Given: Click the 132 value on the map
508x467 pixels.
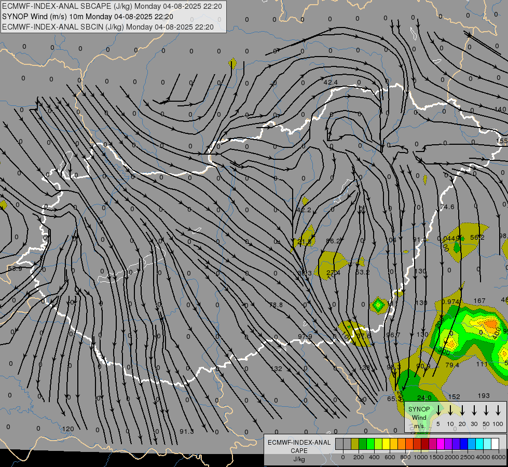Looking at the screenshot, I should click(x=277, y=368).
